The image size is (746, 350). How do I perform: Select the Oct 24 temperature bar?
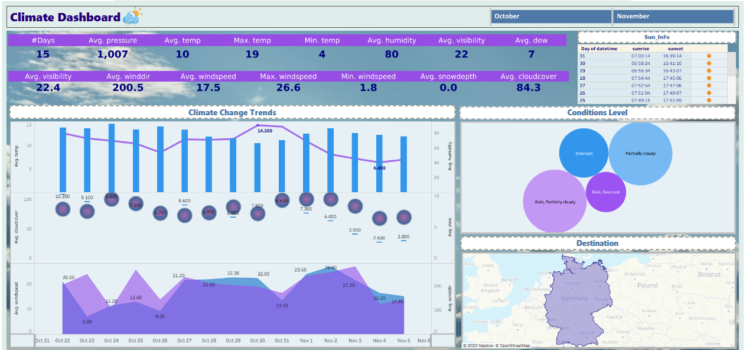[x=112, y=157]
